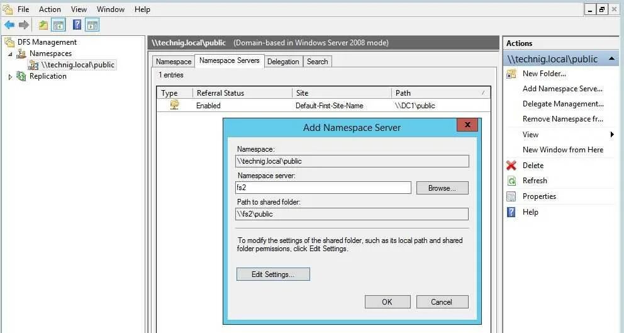The height and width of the screenshot is (333, 624).
Task: Click the namespace server type icon in DC1 row
Action: coord(174,104)
